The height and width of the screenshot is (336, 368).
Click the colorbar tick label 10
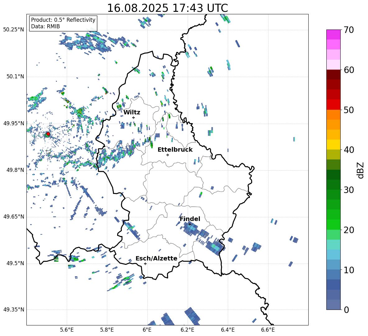(349, 270)
